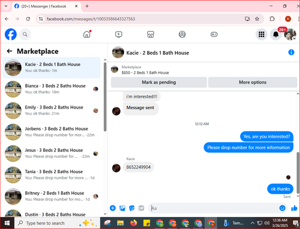Open Sticky Notes from the taskbar
Screen dimensions: 300x229
146,223
